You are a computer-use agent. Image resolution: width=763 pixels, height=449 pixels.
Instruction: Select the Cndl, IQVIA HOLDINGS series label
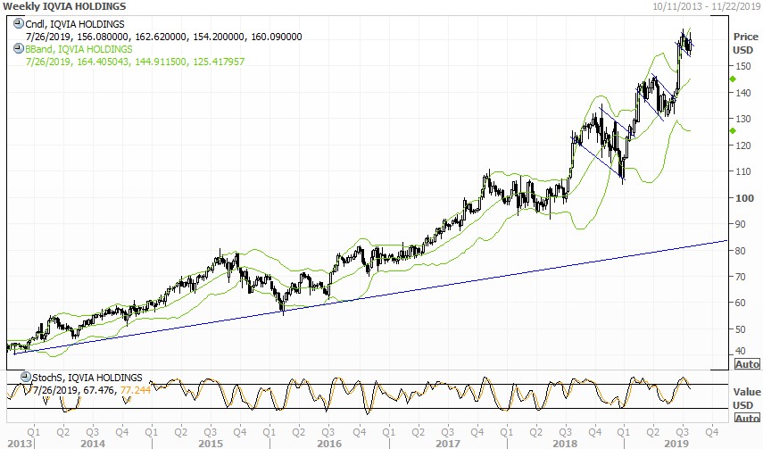tap(75, 23)
